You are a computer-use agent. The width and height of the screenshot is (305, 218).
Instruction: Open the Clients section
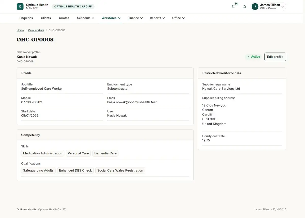[x=46, y=18]
